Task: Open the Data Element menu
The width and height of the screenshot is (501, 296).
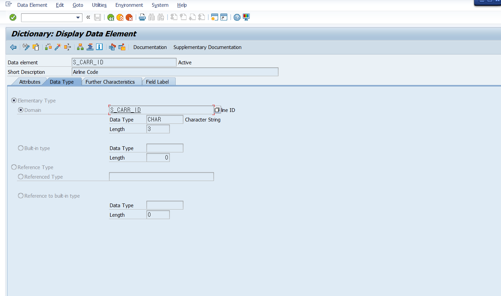Action: pos(32,5)
